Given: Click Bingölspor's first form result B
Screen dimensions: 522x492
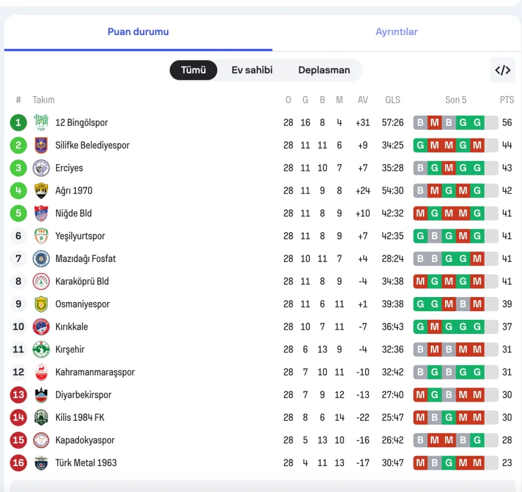Looking at the screenshot, I should (420, 122).
